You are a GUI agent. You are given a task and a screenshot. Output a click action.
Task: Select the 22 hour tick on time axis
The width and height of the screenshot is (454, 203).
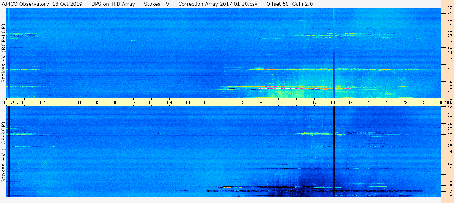click(x=405, y=102)
